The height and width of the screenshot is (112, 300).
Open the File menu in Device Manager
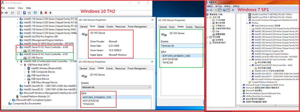tap(3, 8)
